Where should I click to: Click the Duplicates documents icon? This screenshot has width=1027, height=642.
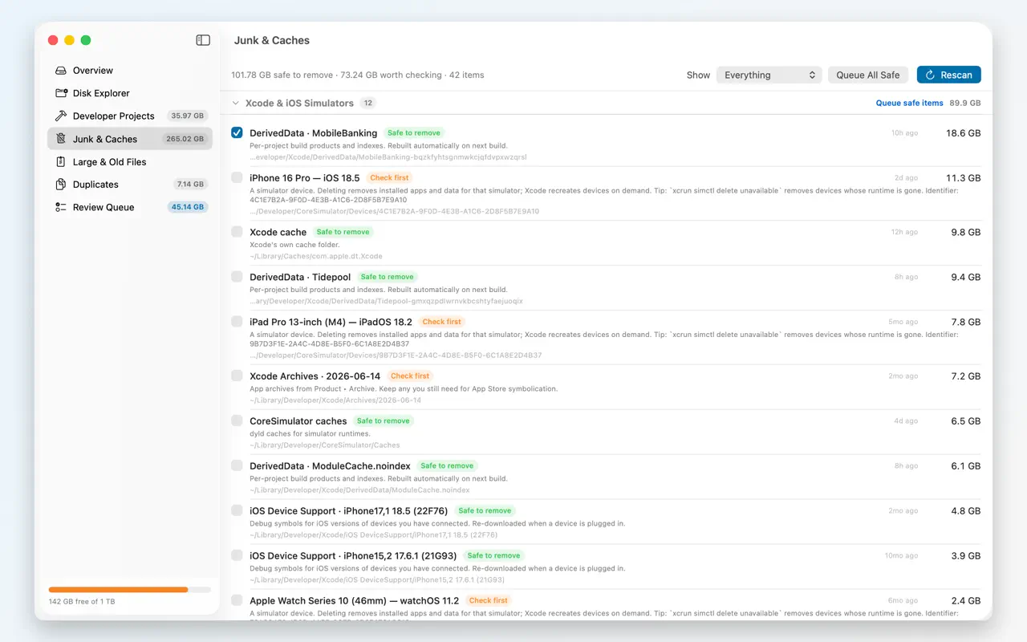point(61,185)
